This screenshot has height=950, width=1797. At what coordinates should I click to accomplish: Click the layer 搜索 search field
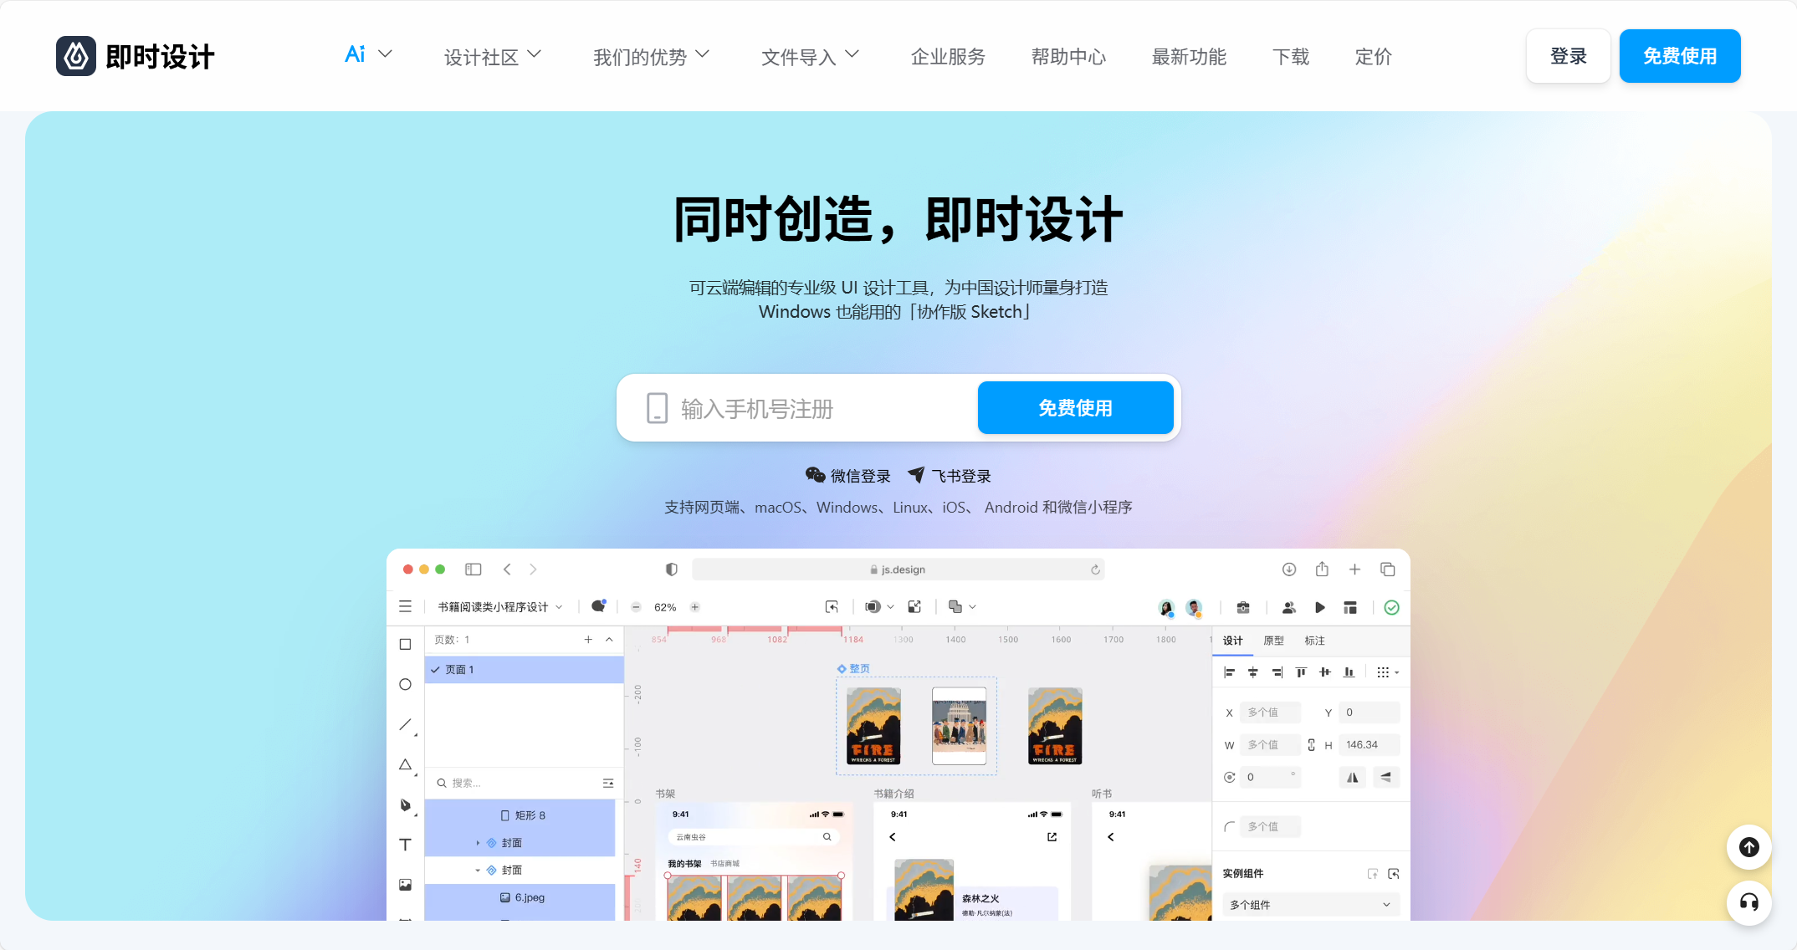pyautogui.click(x=515, y=783)
